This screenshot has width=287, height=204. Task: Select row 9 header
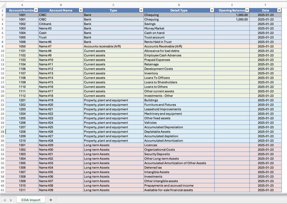point(3,46)
